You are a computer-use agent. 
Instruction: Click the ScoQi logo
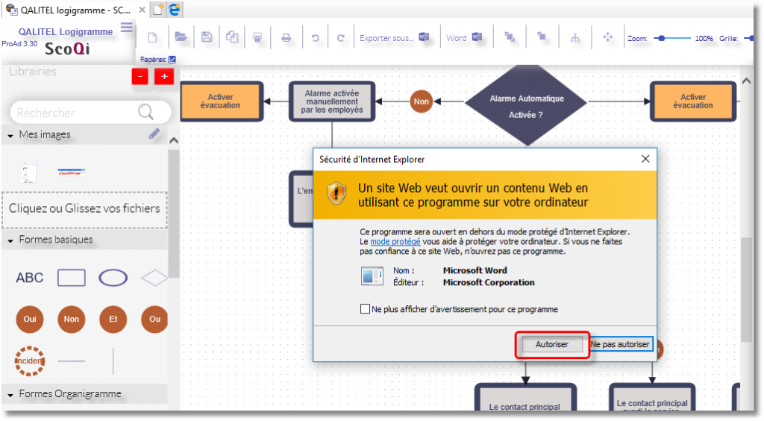pos(67,49)
